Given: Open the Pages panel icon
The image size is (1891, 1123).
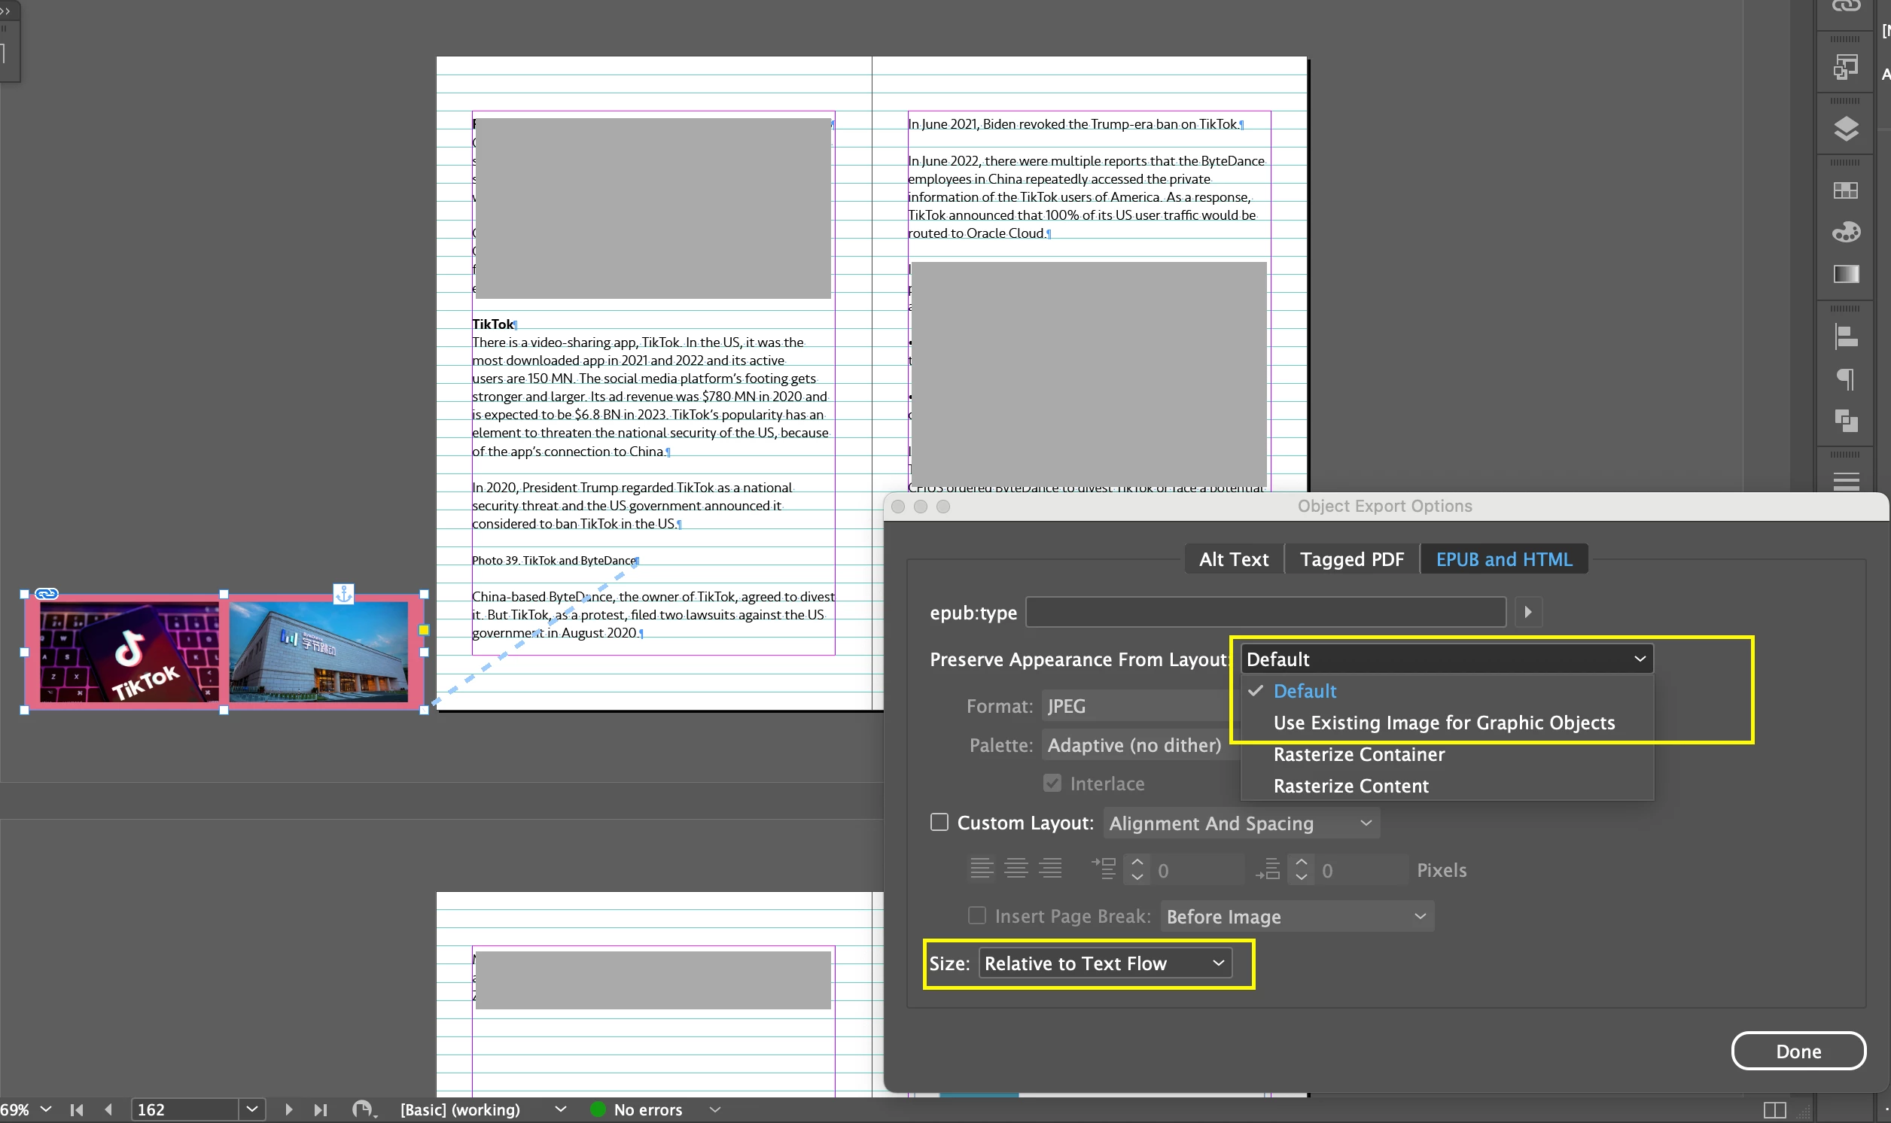Looking at the screenshot, I should (x=1846, y=67).
